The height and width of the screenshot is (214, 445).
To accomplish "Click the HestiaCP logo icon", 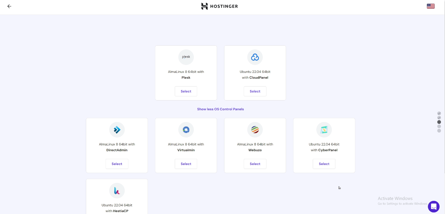I will 117,191.
